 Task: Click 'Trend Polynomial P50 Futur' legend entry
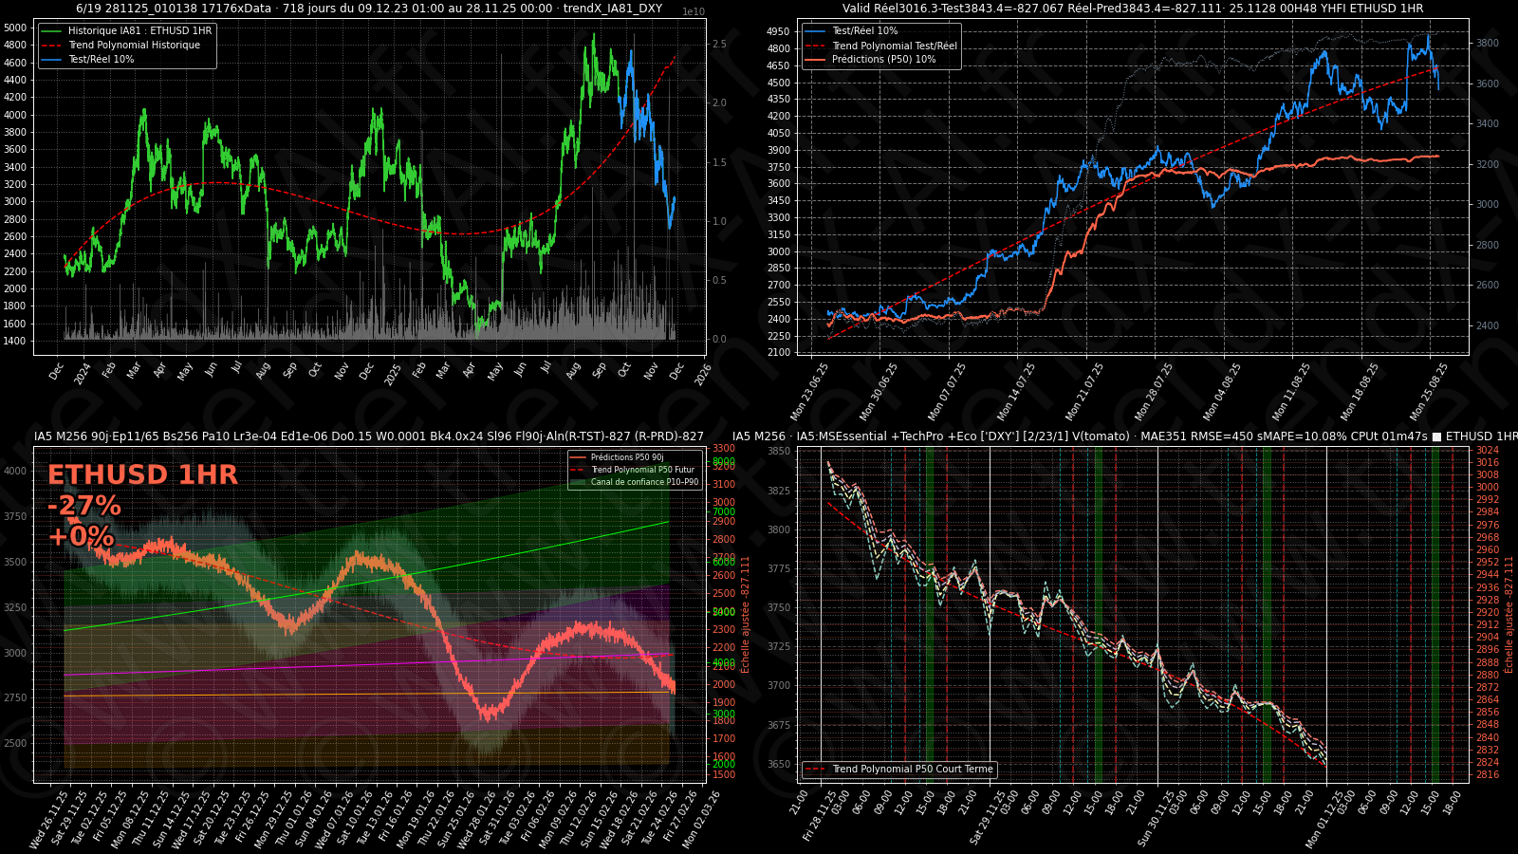(x=642, y=470)
